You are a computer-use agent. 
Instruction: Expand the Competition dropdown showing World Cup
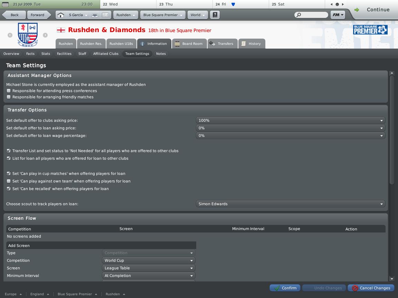click(149, 260)
